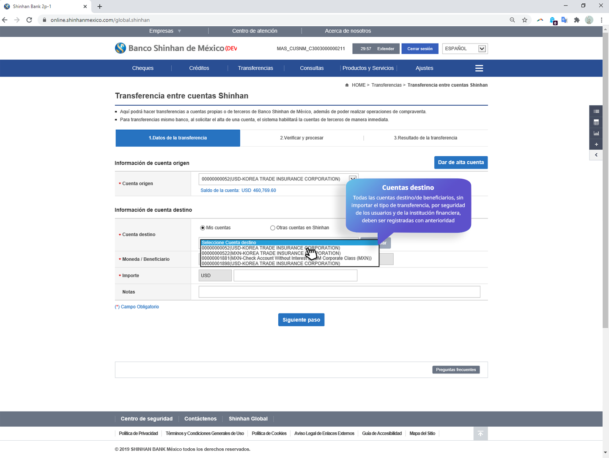
Task: Select step 1.Datos de la transferencia
Action: [x=178, y=138]
